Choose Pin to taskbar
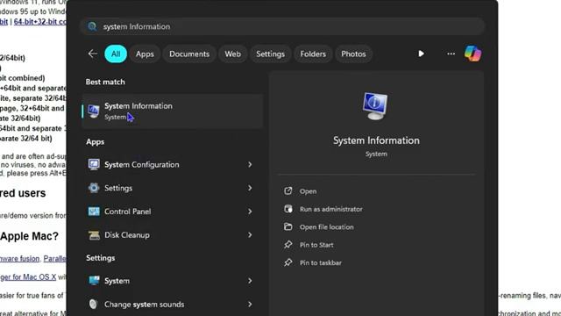The width and height of the screenshot is (561, 316). coord(321,263)
